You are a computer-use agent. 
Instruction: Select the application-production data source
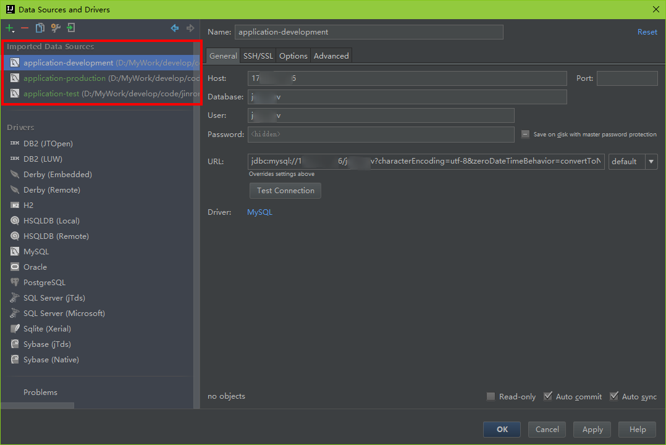coord(64,78)
